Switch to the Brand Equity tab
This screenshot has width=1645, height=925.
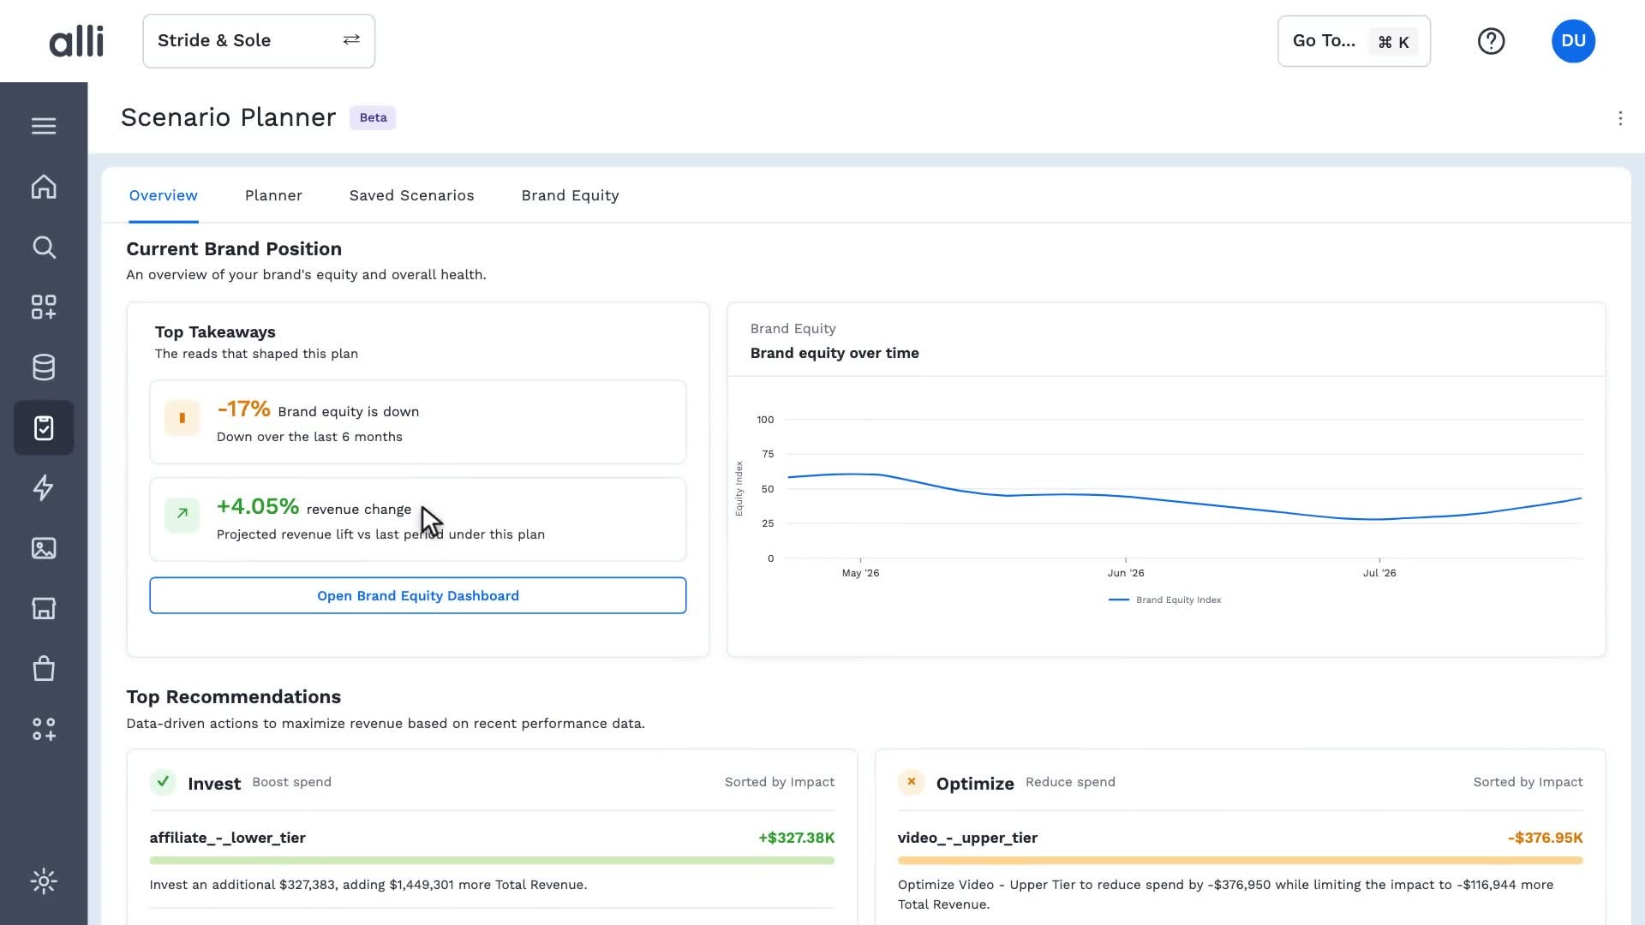570,195
